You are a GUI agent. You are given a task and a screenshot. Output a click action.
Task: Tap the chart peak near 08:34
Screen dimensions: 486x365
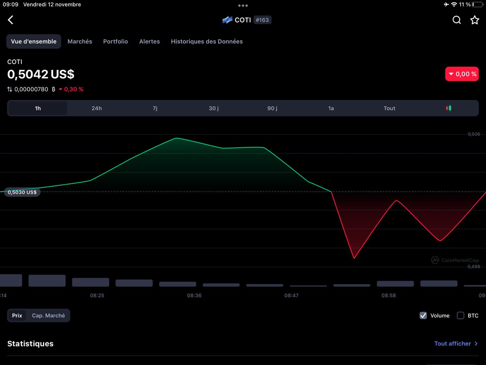(x=177, y=138)
